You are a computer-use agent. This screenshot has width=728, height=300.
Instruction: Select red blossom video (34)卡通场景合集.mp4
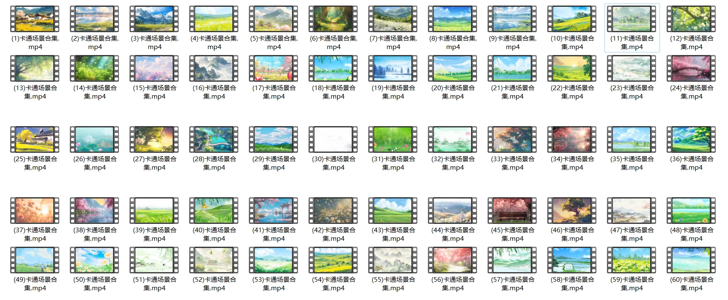pos(572,139)
